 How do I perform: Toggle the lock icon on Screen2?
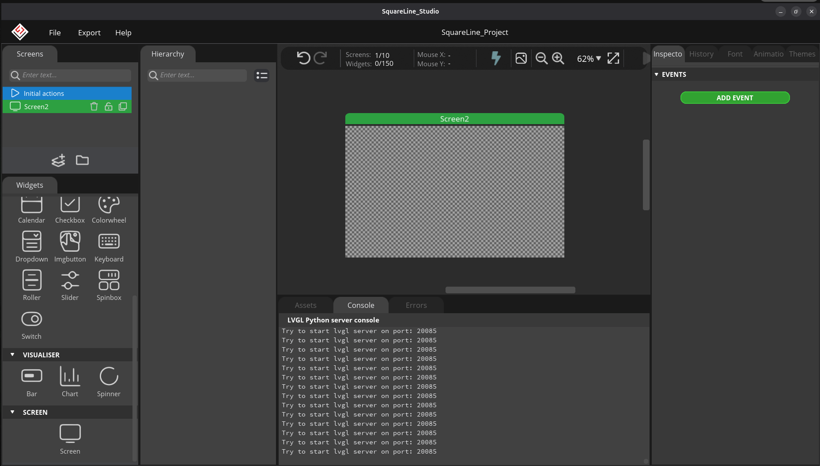(109, 106)
